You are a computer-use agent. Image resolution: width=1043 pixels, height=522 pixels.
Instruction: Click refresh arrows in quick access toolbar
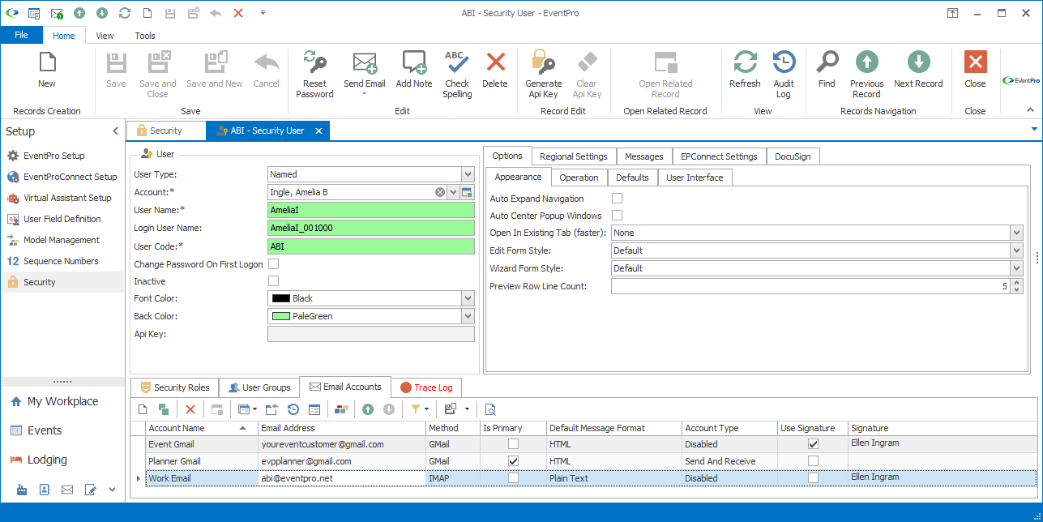pos(124,13)
